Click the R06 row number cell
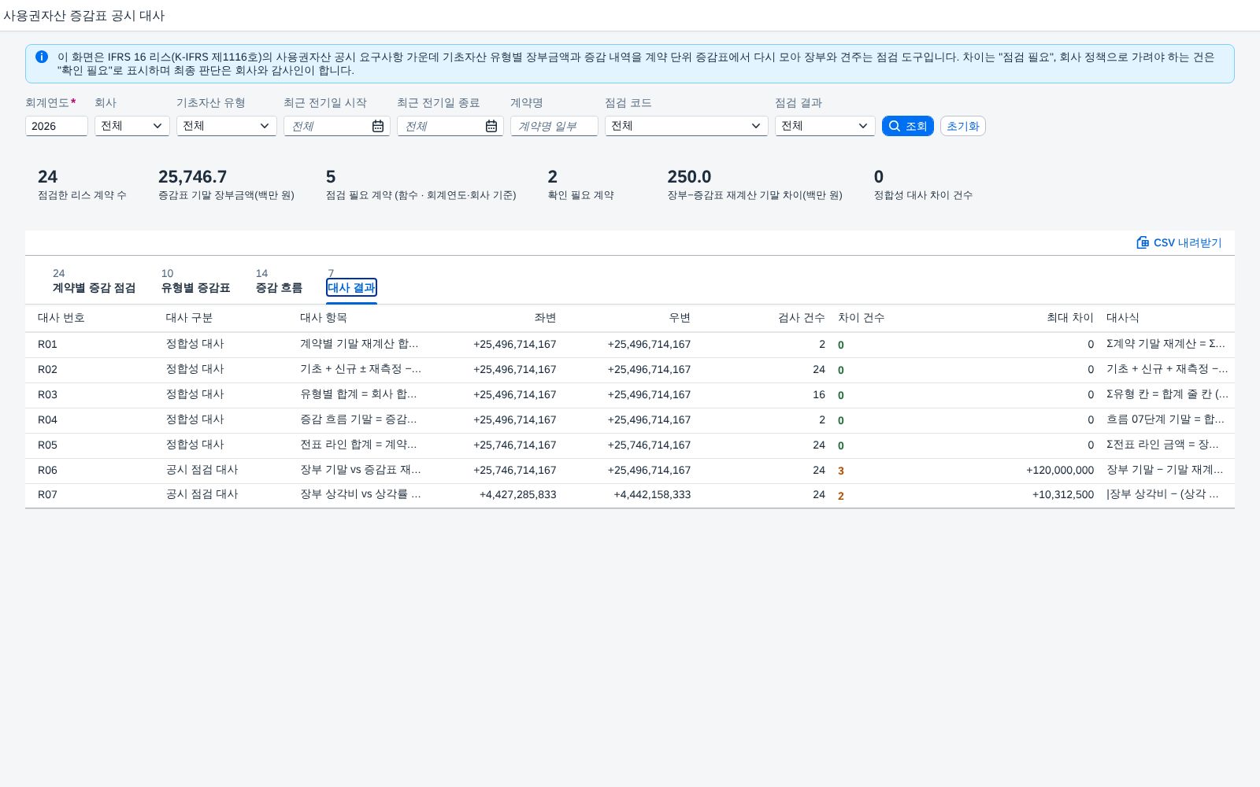Image resolution: width=1260 pixels, height=787 pixels. pos(47,470)
